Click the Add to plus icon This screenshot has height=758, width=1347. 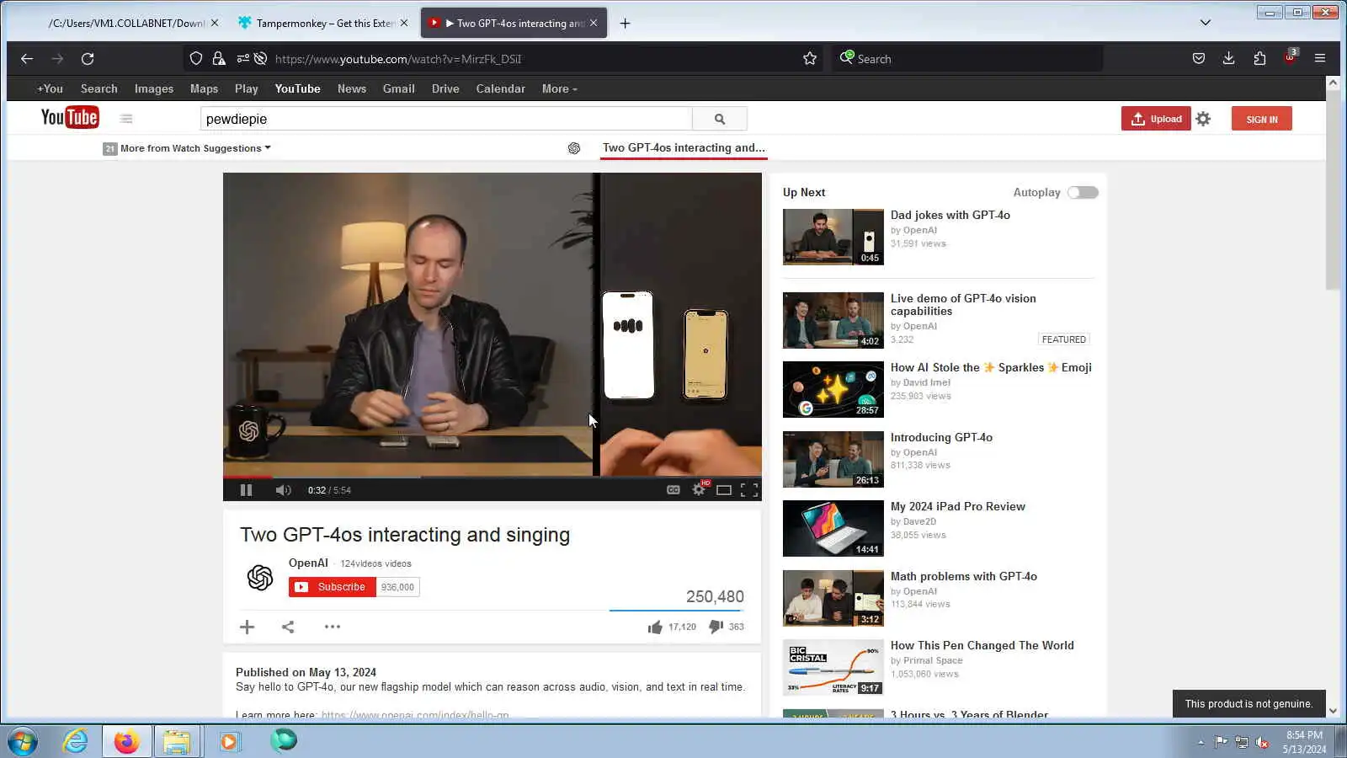247,627
